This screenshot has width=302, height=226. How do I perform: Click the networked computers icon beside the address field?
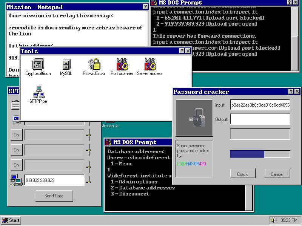17,180
